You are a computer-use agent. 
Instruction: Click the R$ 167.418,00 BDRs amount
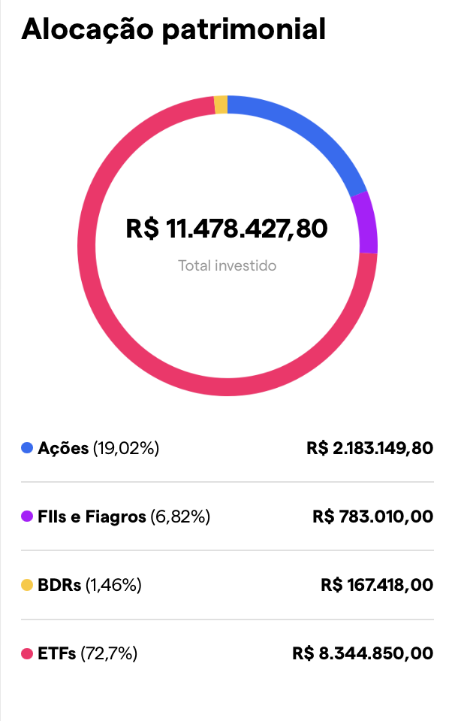[x=377, y=585]
